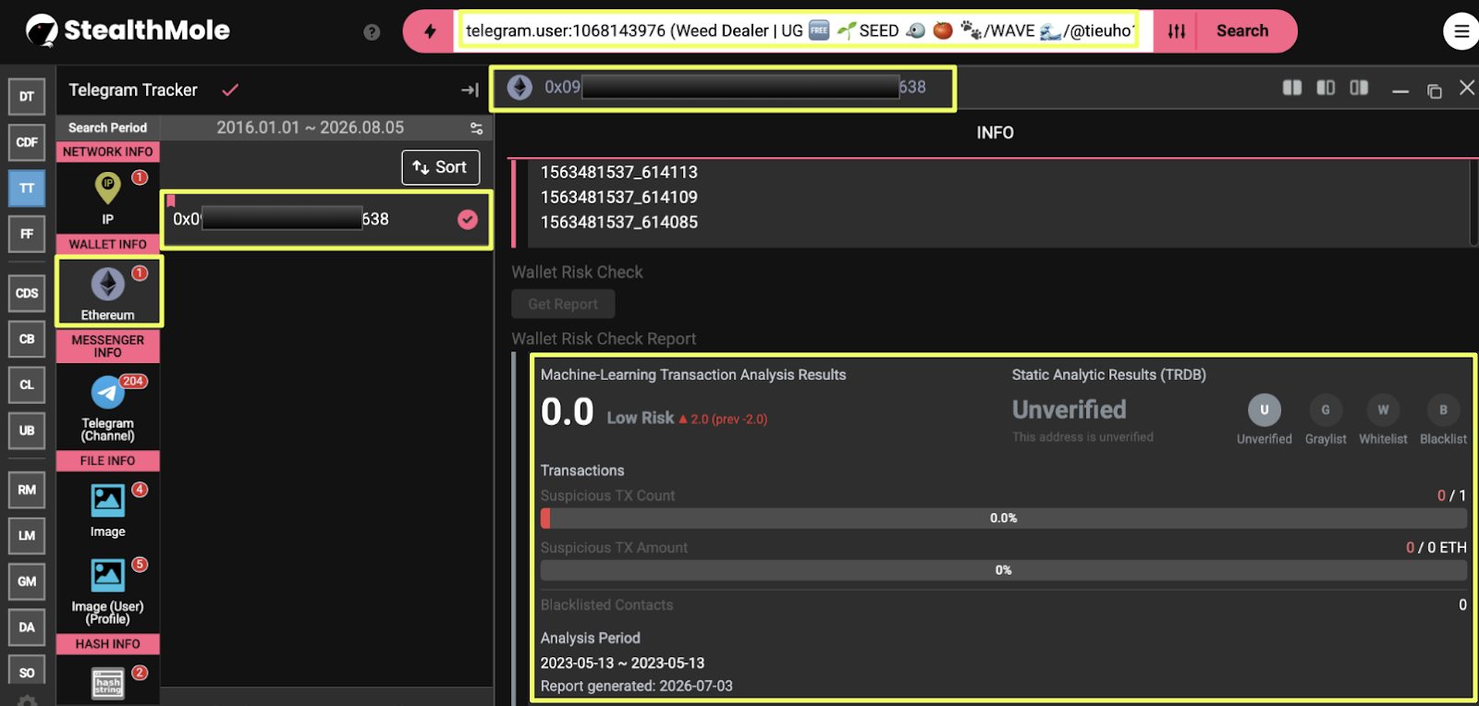The height and width of the screenshot is (706, 1479).
Task: Adjust search period settings icon
Action: 477,128
